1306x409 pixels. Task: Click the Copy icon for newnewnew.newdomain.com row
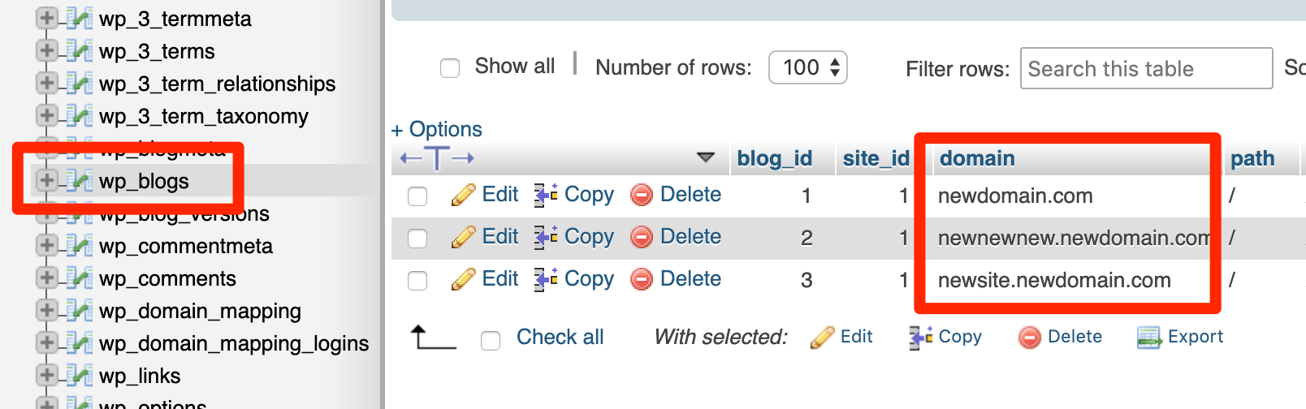(545, 237)
